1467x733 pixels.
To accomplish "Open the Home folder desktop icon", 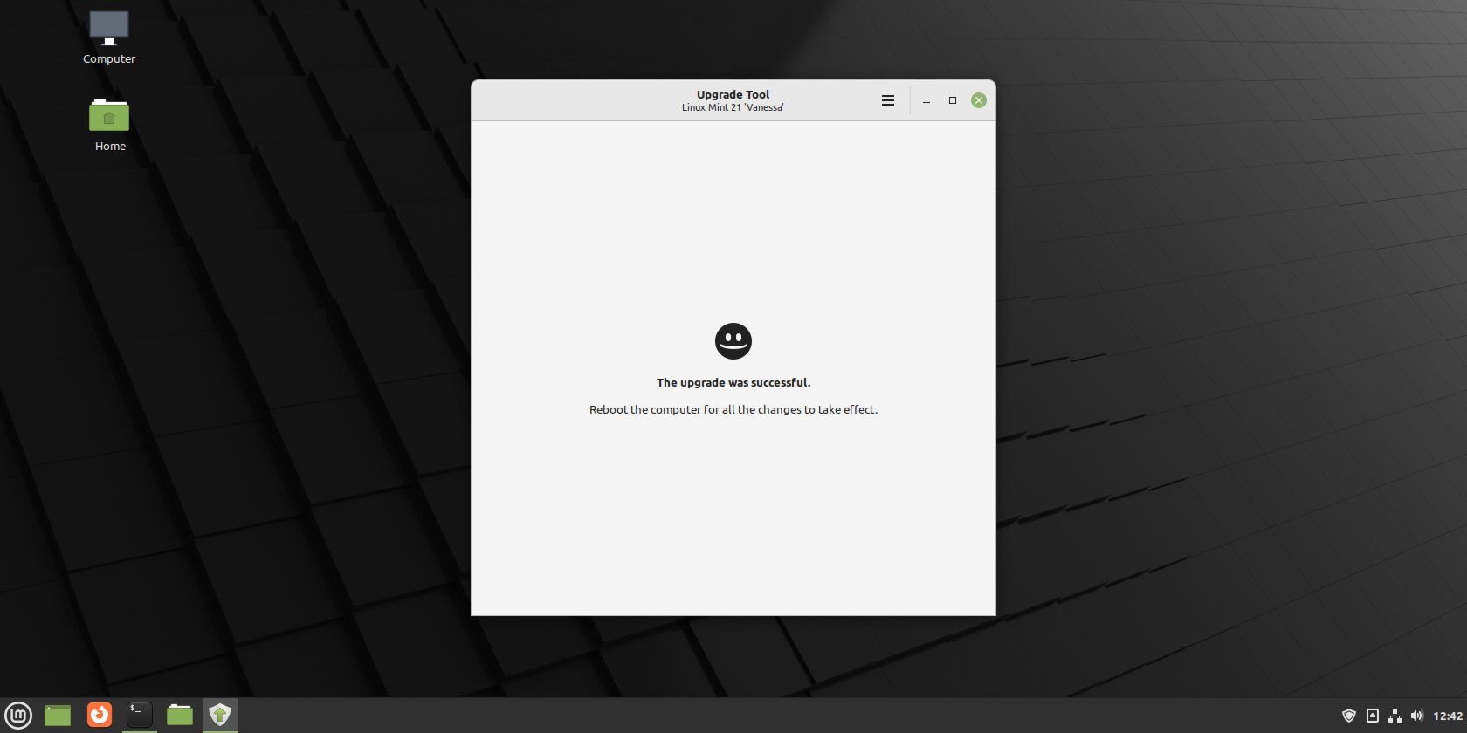I will pyautogui.click(x=109, y=125).
